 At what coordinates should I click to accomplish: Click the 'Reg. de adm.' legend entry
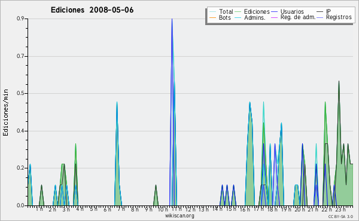(x=298, y=17)
